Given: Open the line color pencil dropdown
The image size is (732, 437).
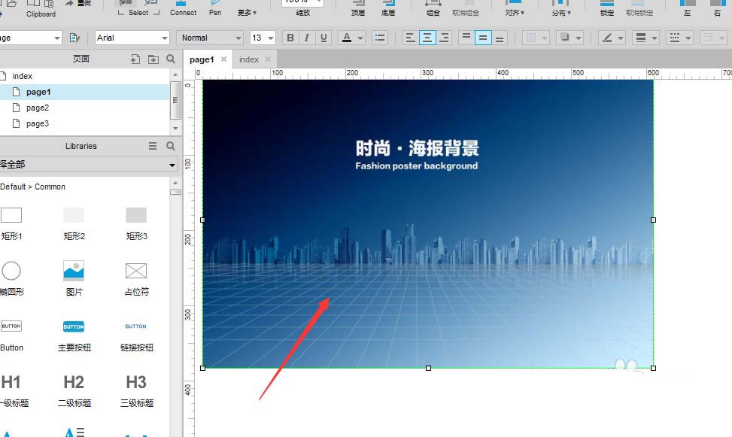Looking at the screenshot, I should (612, 38).
